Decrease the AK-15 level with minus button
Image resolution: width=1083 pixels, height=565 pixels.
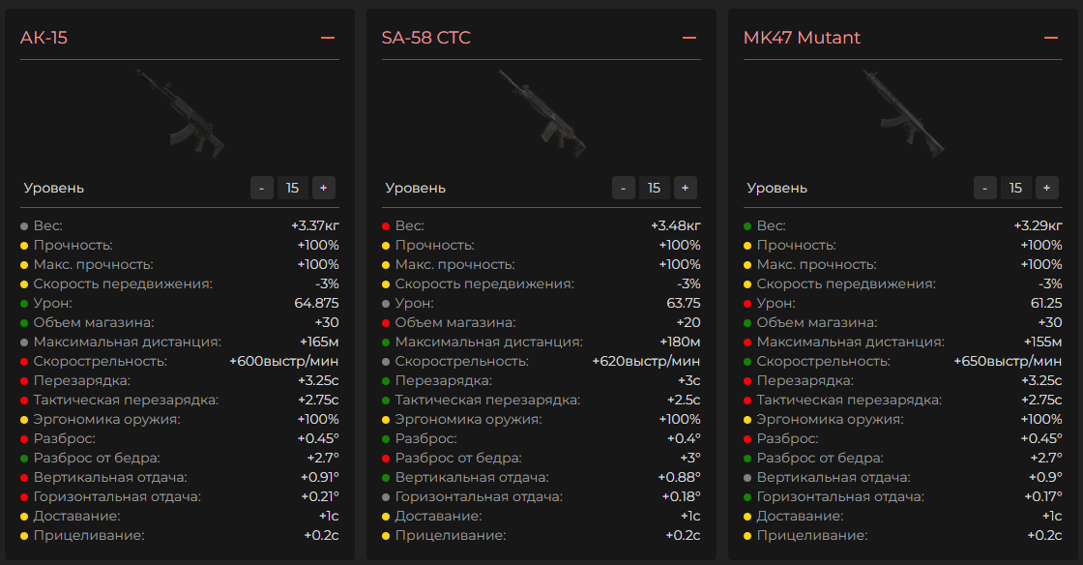pos(262,188)
